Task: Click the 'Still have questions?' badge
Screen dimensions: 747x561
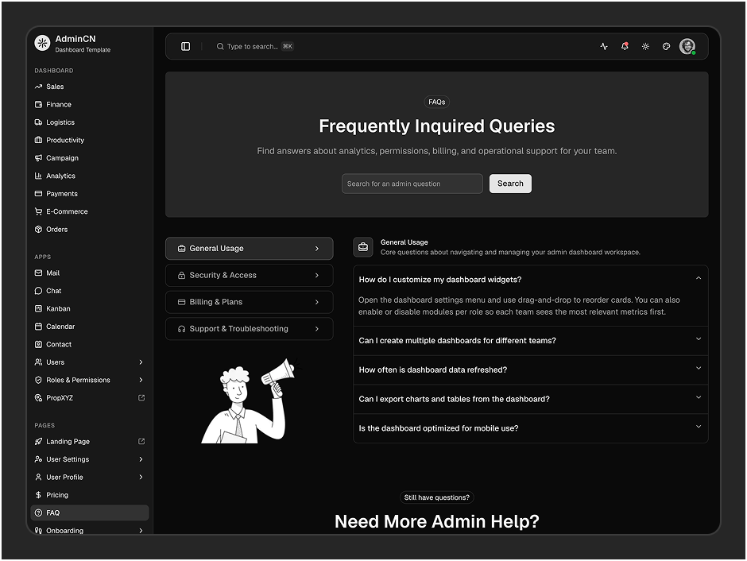Action: pos(437,497)
